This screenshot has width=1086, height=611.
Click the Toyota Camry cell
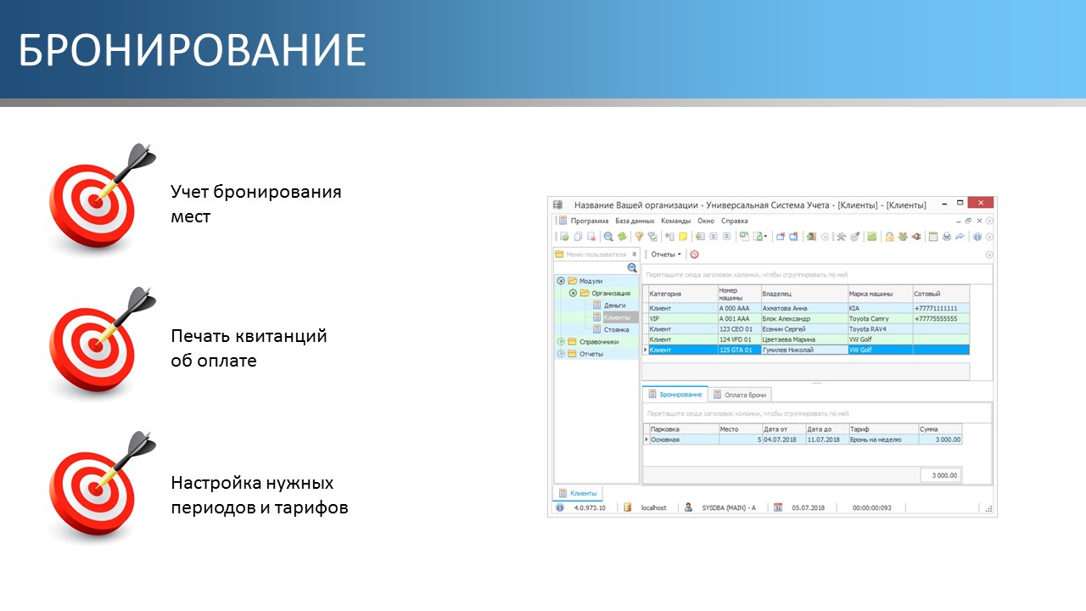point(880,319)
